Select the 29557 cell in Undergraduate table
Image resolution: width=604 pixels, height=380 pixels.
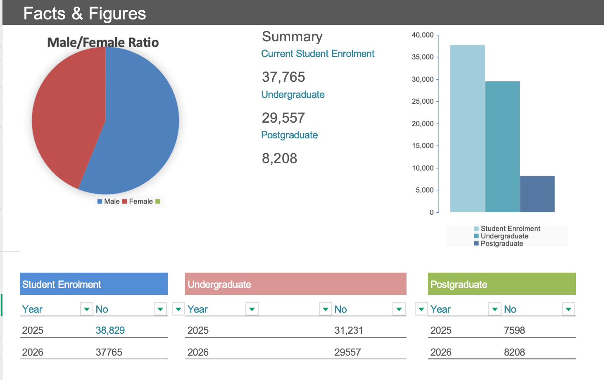(347, 352)
